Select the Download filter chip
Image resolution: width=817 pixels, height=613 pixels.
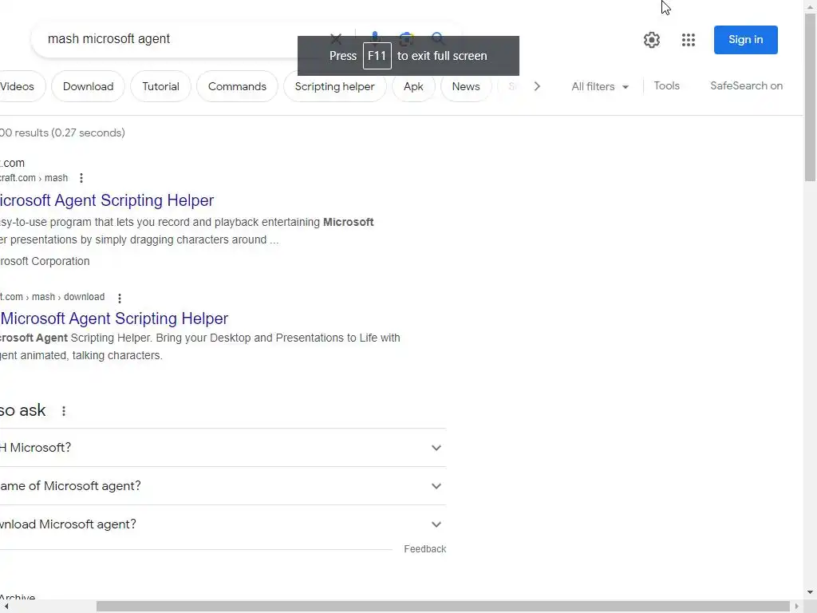point(88,86)
